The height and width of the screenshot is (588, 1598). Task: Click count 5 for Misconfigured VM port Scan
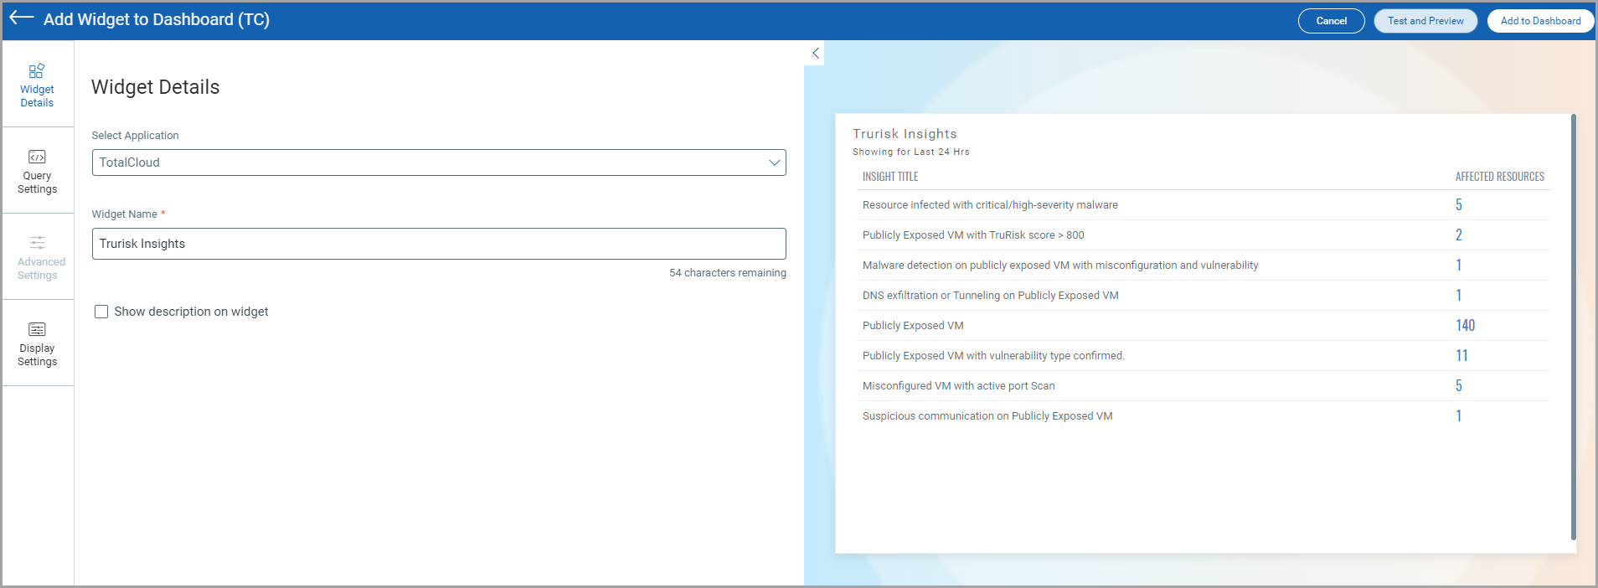point(1458,386)
